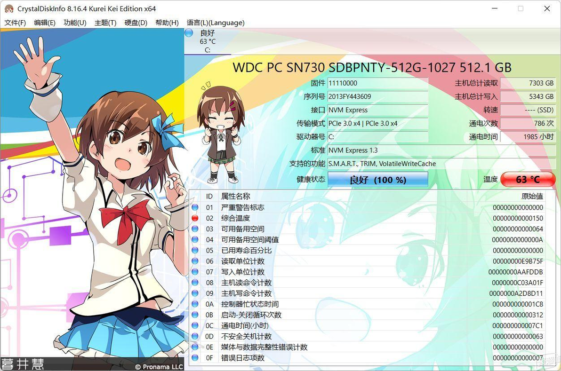Viewport: 561px width, 371px height.
Task: Maximize the CrystalDiskInfo window
Action: point(521,8)
